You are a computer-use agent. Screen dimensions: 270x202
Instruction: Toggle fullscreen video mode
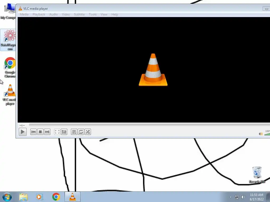(57, 132)
